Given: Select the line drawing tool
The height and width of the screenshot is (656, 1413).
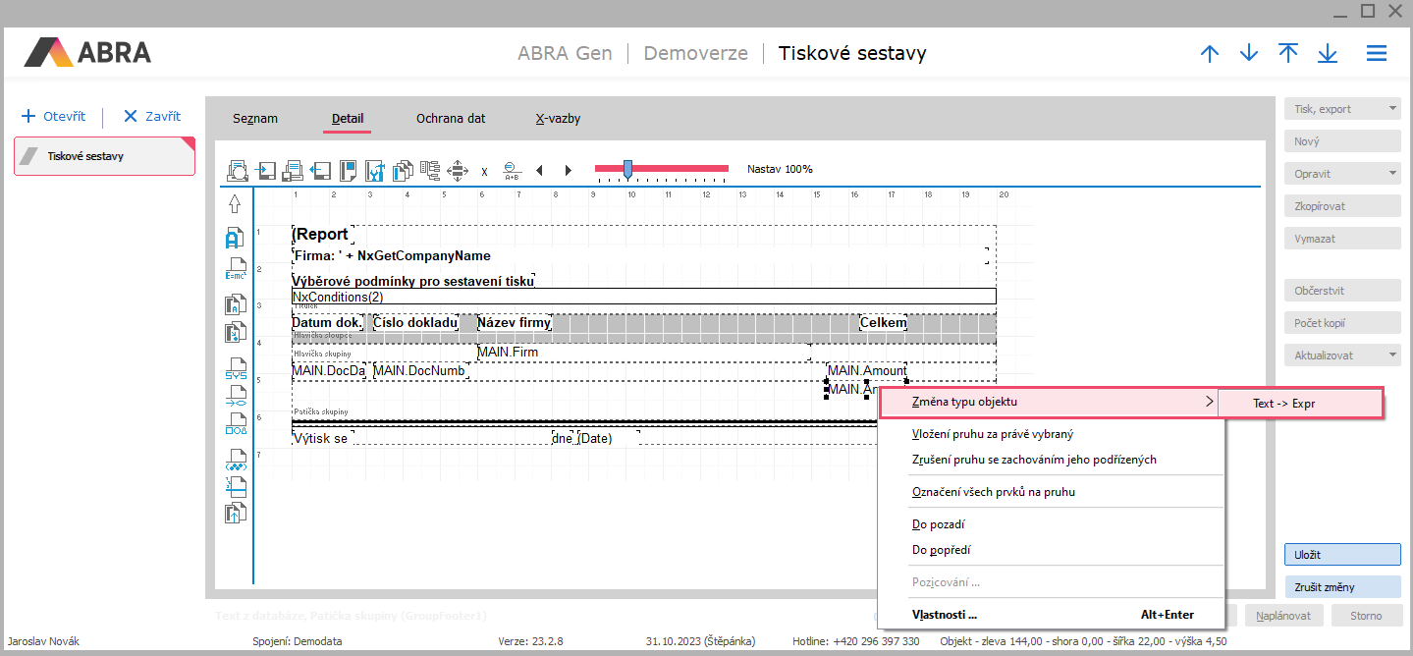Looking at the screenshot, I should tap(236, 397).
